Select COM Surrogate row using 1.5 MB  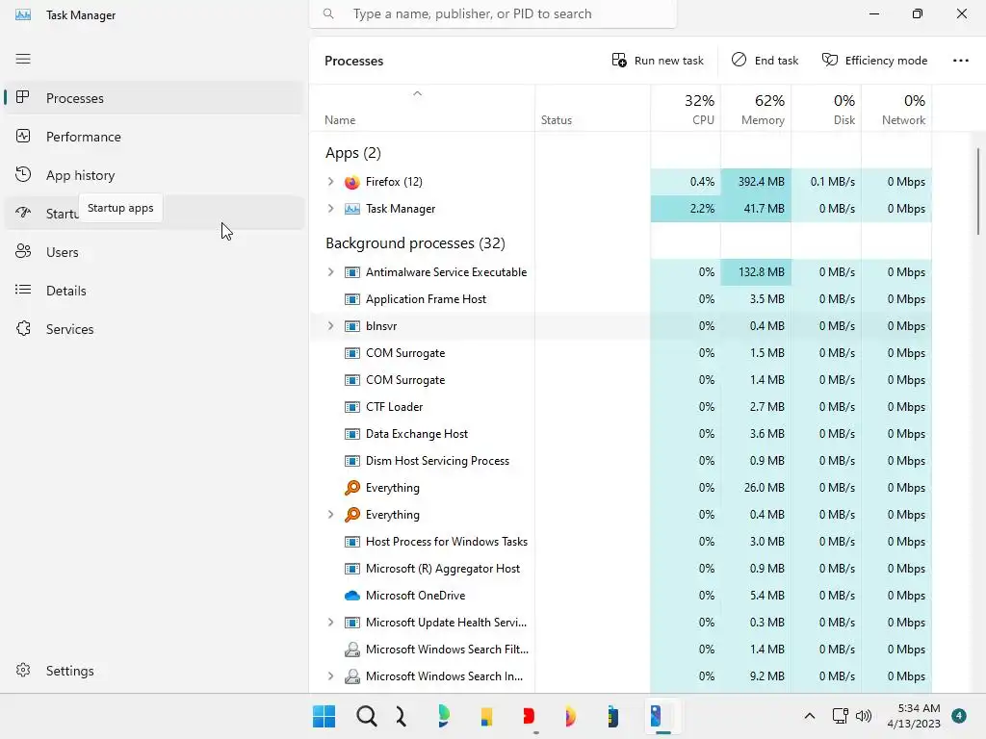621,353
